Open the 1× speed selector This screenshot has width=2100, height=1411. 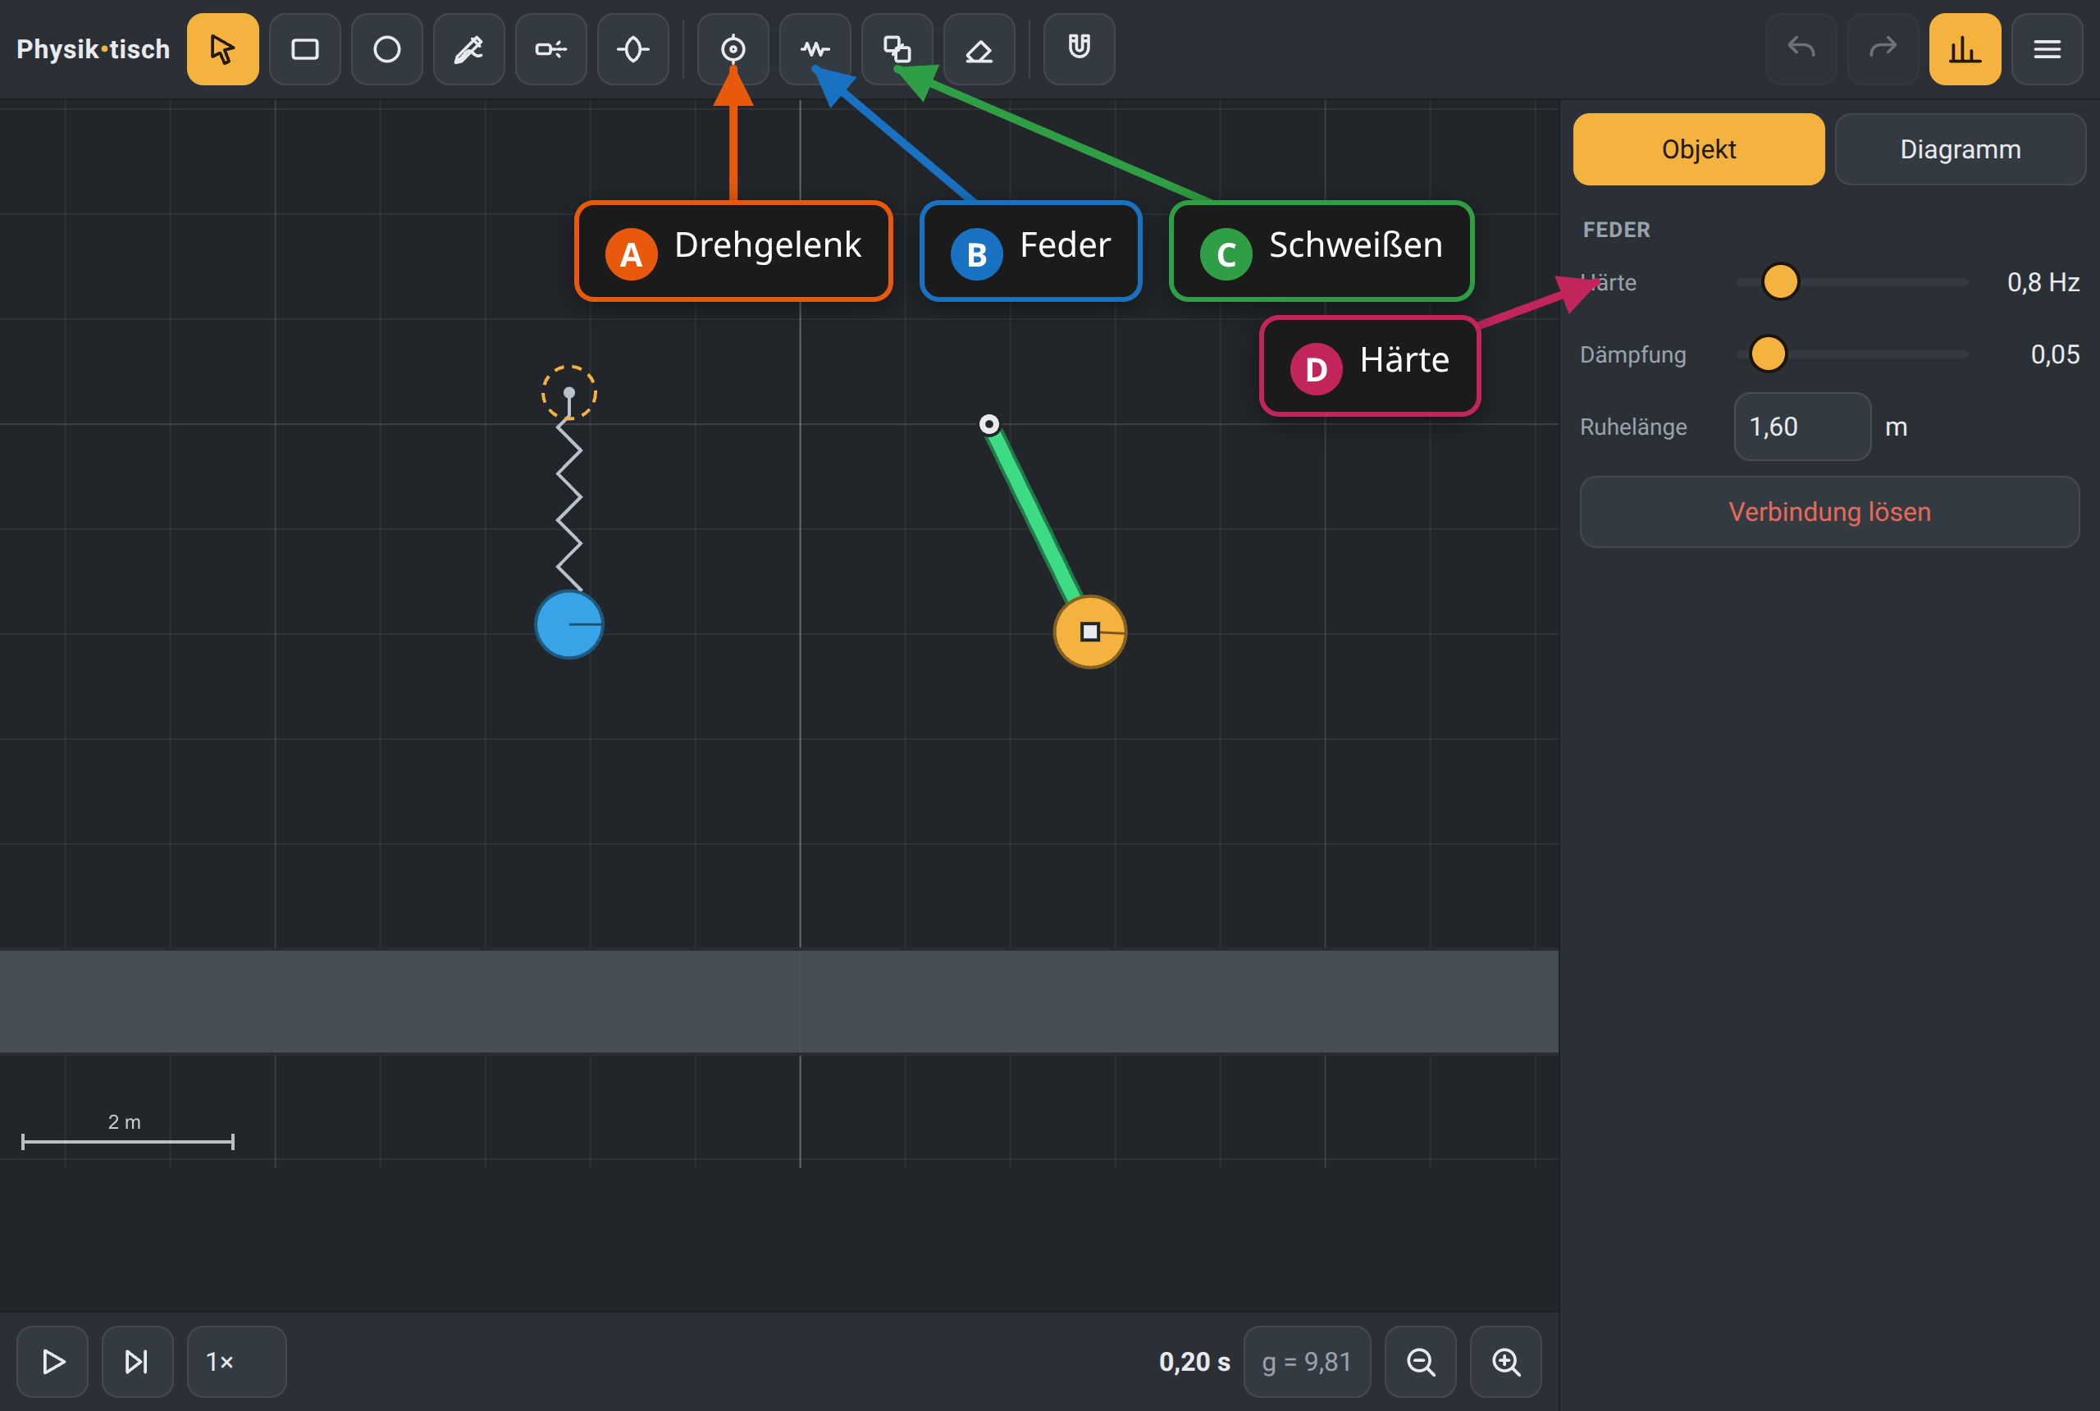point(236,1362)
